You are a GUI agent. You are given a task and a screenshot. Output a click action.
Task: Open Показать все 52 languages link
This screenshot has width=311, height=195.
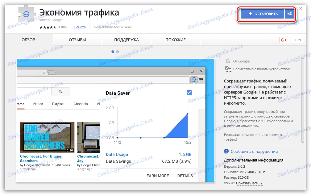tap(249, 183)
